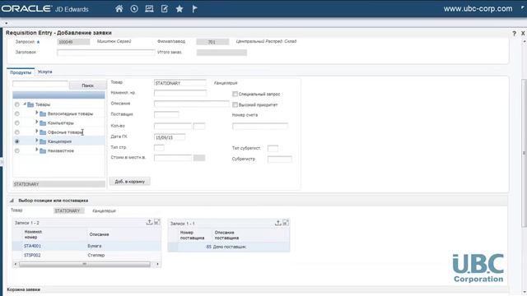Click Доб. в корзину button

tap(130, 182)
